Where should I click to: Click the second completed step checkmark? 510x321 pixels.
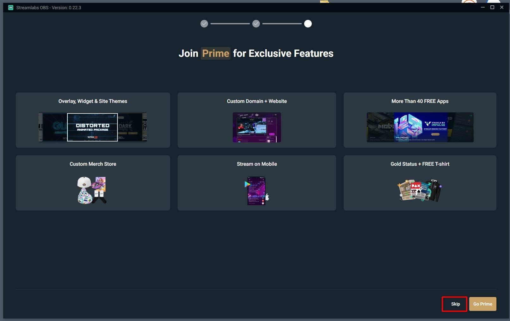pos(256,24)
